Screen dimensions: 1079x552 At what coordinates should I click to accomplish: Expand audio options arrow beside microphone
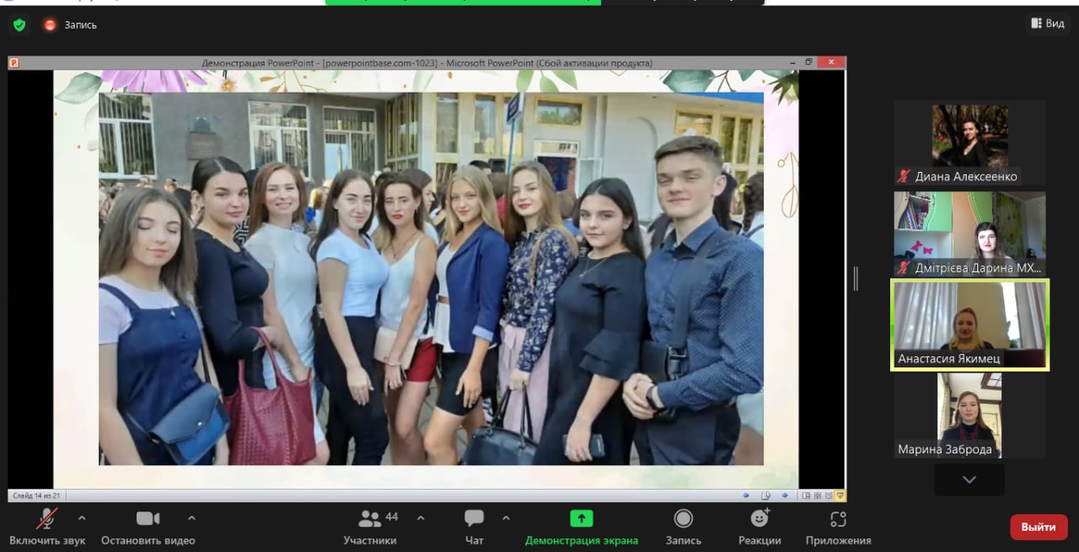pyautogui.click(x=82, y=517)
